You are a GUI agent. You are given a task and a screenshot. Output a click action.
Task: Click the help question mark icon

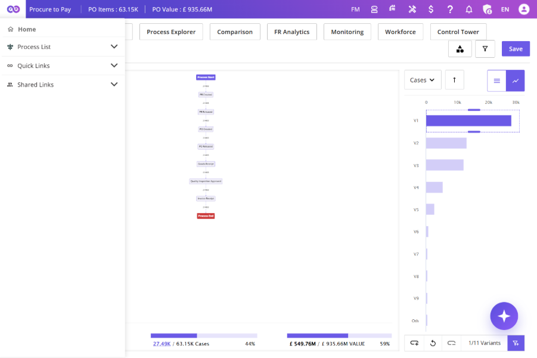point(450,10)
